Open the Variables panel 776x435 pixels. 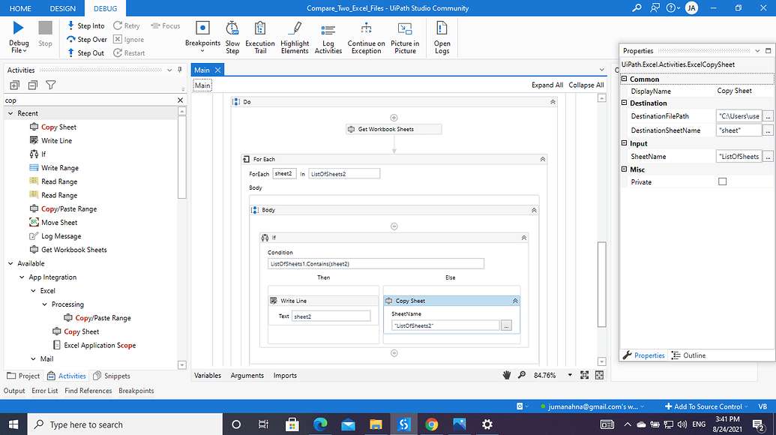pyautogui.click(x=208, y=376)
